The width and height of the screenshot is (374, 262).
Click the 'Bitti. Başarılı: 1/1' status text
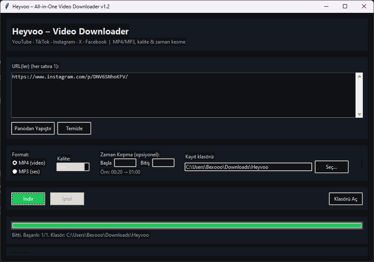pyautogui.click(x=80, y=235)
